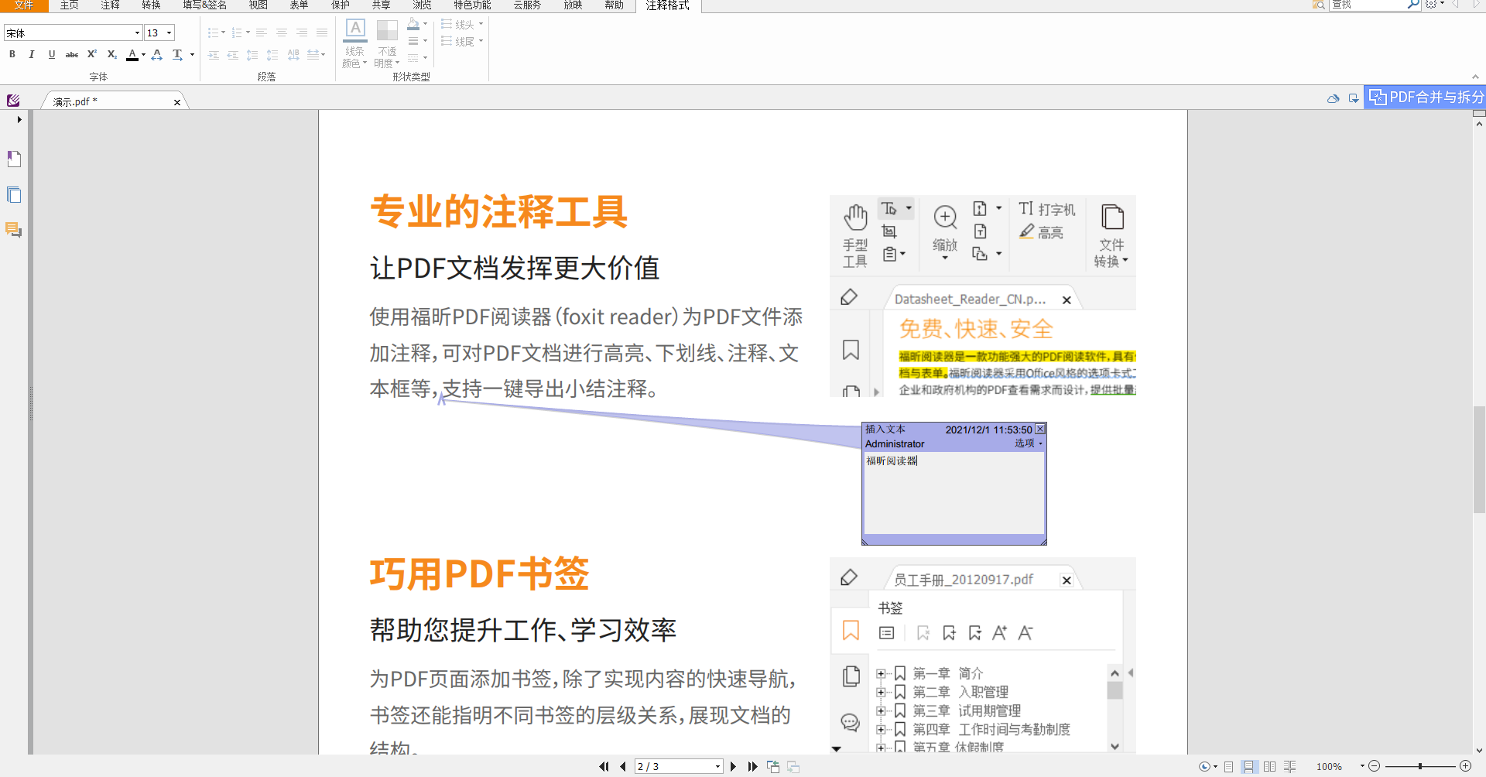This screenshot has height=777, width=1486.
Task: Enable continuous page view mode
Action: (1248, 766)
